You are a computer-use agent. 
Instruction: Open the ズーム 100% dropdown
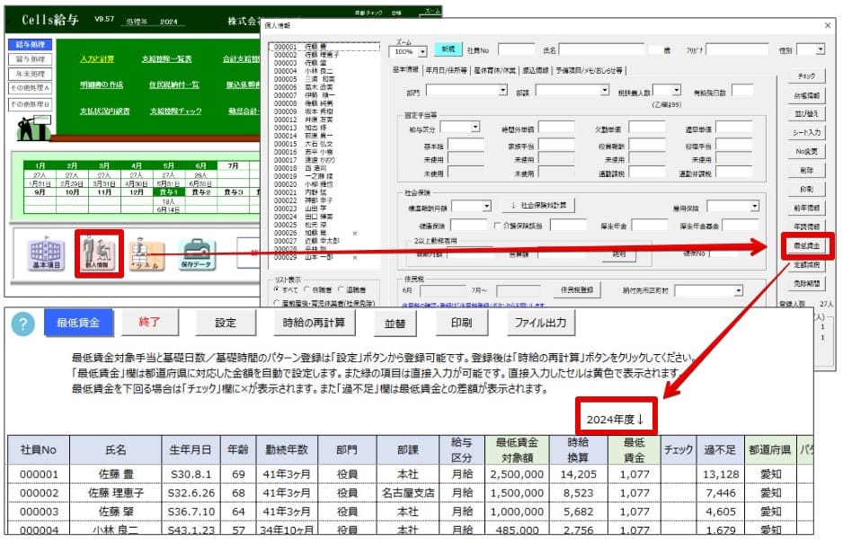point(422,51)
